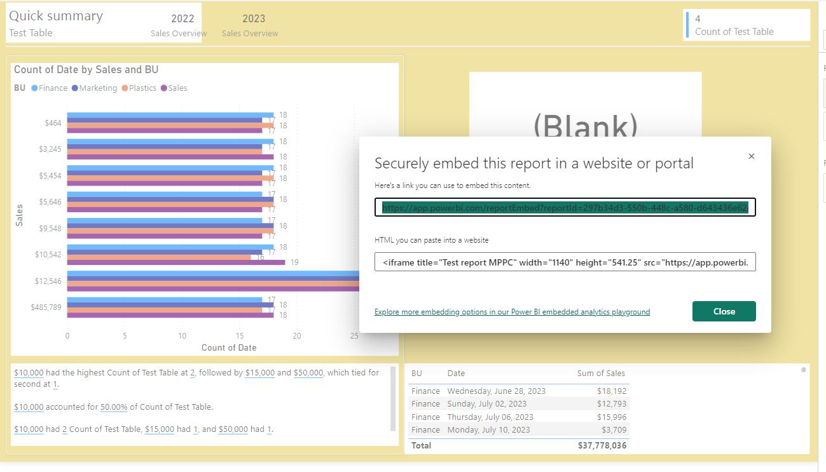Select the Quick summary Test Table title
Viewport: 826px width, 472px height.
[x=56, y=23]
